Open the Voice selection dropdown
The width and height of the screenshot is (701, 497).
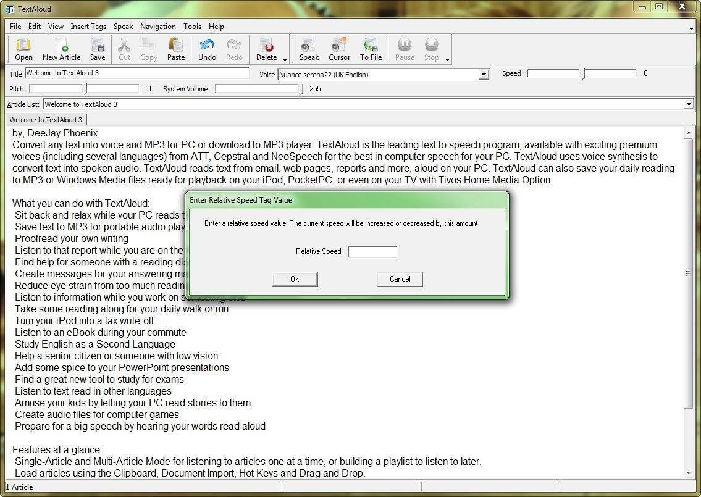click(x=483, y=75)
